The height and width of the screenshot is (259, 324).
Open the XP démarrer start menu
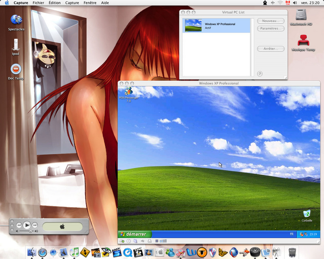click(135, 234)
